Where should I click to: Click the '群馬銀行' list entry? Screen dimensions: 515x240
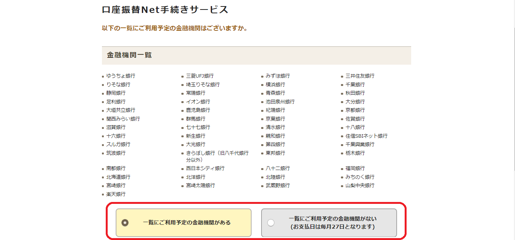tap(195, 119)
